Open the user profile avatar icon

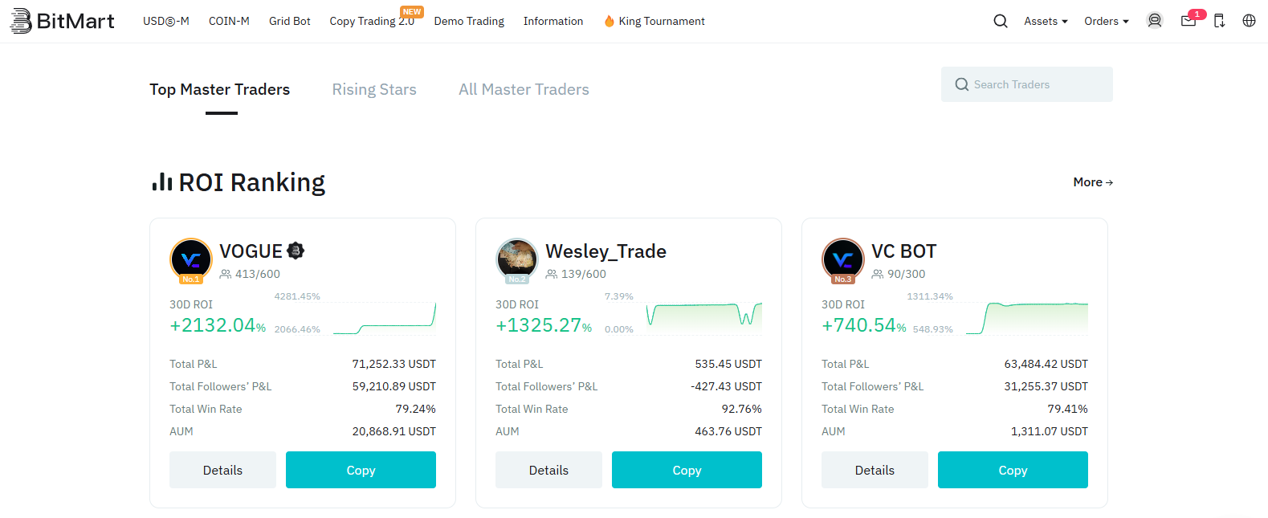(1155, 21)
